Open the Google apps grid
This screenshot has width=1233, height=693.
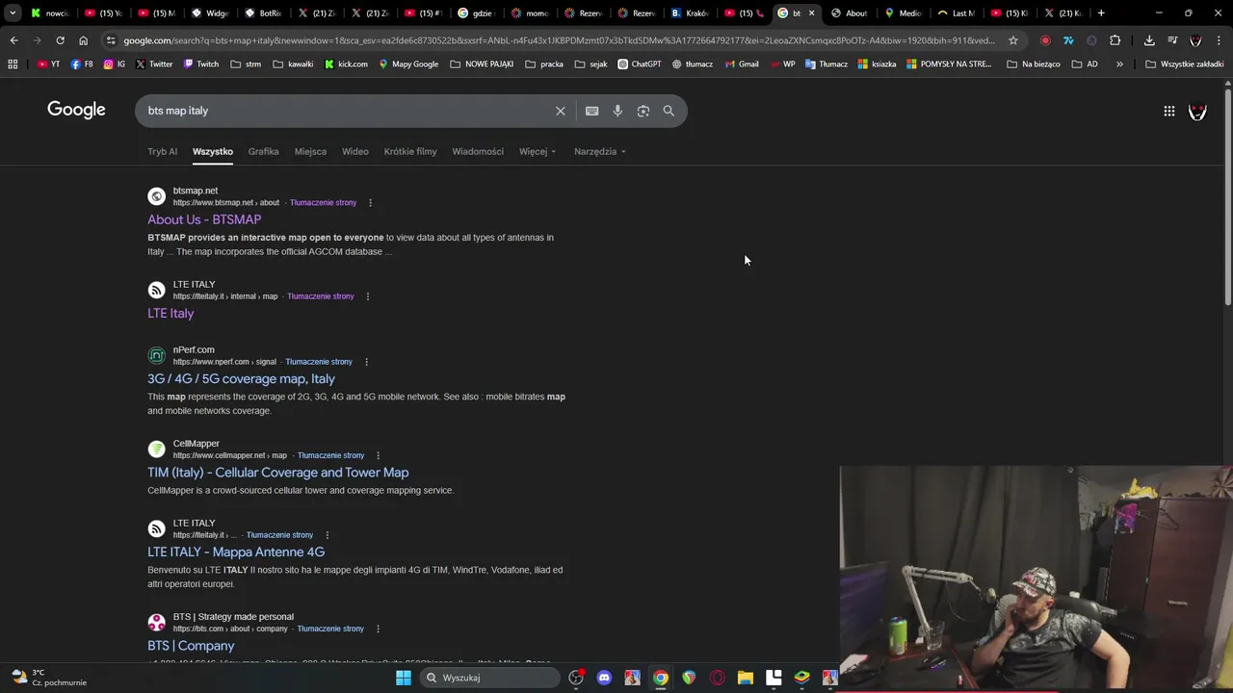tap(1168, 112)
